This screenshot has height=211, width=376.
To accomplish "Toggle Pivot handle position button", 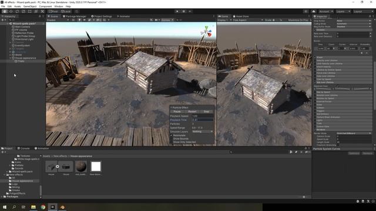I will [x=53, y=11].
